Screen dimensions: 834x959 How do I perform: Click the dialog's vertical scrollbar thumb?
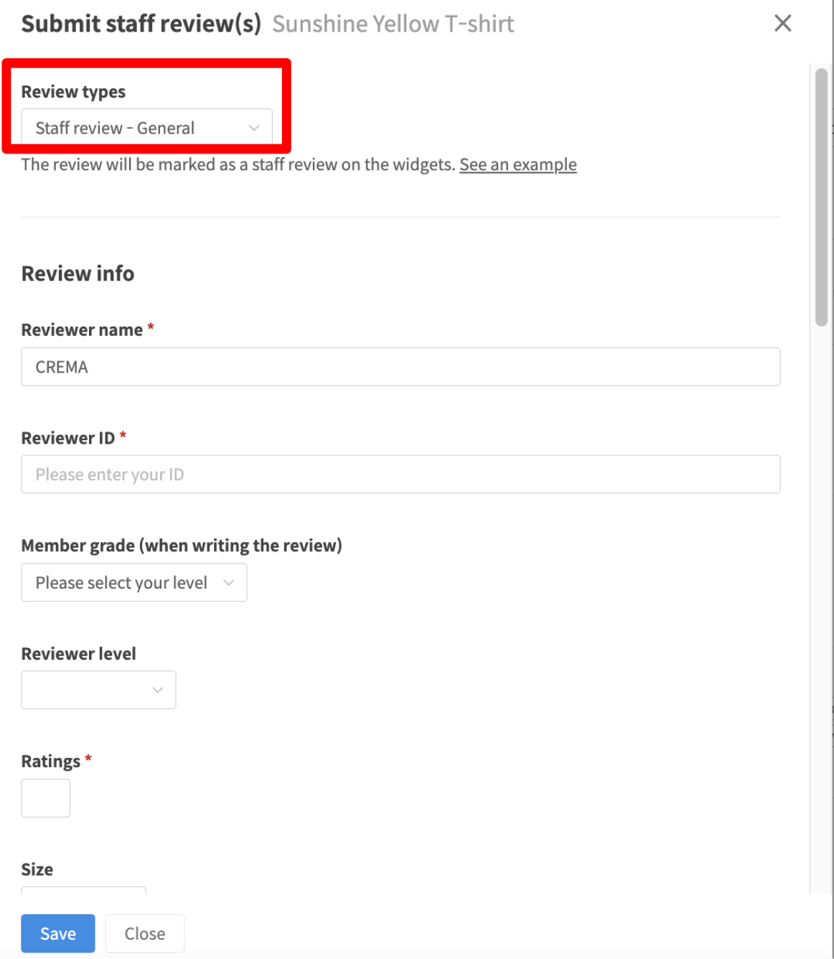pos(821,197)
